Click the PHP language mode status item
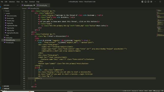 coord(150,91)
